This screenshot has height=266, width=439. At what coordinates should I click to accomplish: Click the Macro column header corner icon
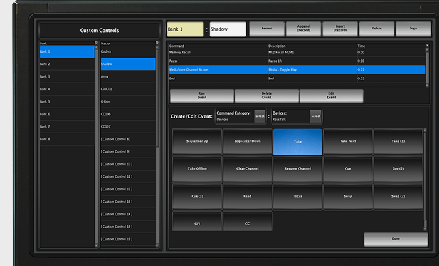[x=156, y=43]
